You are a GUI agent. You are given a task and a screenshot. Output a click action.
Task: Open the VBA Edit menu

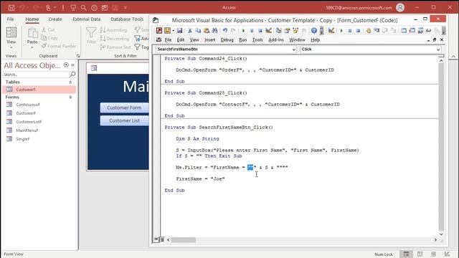click(181, 40)
